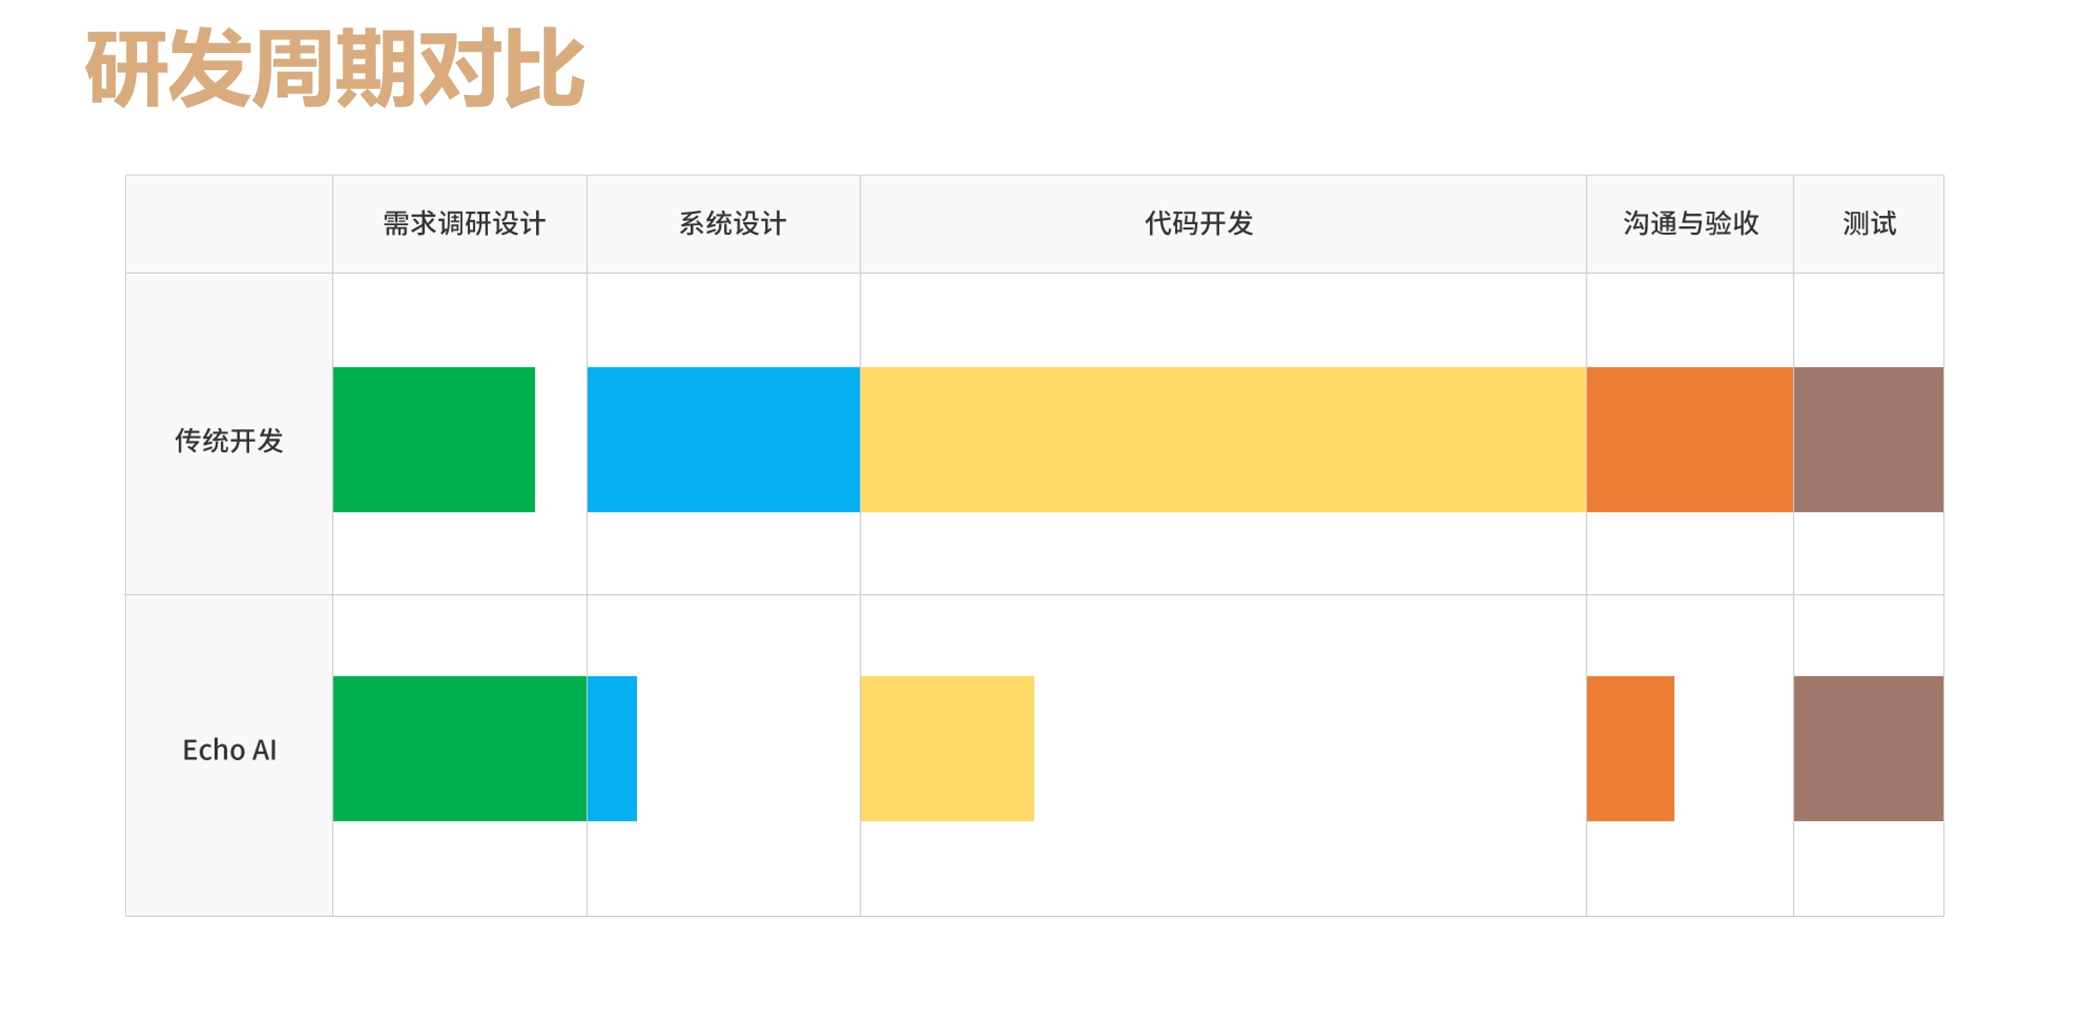2090x1011 pixels.
Task: Select the 传统开发 row label
Action: [229, 440]
